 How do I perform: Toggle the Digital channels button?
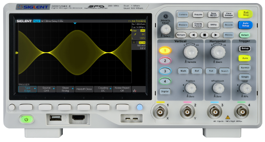165,91
